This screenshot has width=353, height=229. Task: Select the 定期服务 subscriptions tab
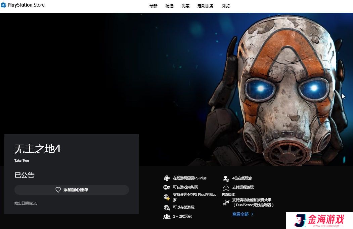[205, 6]
